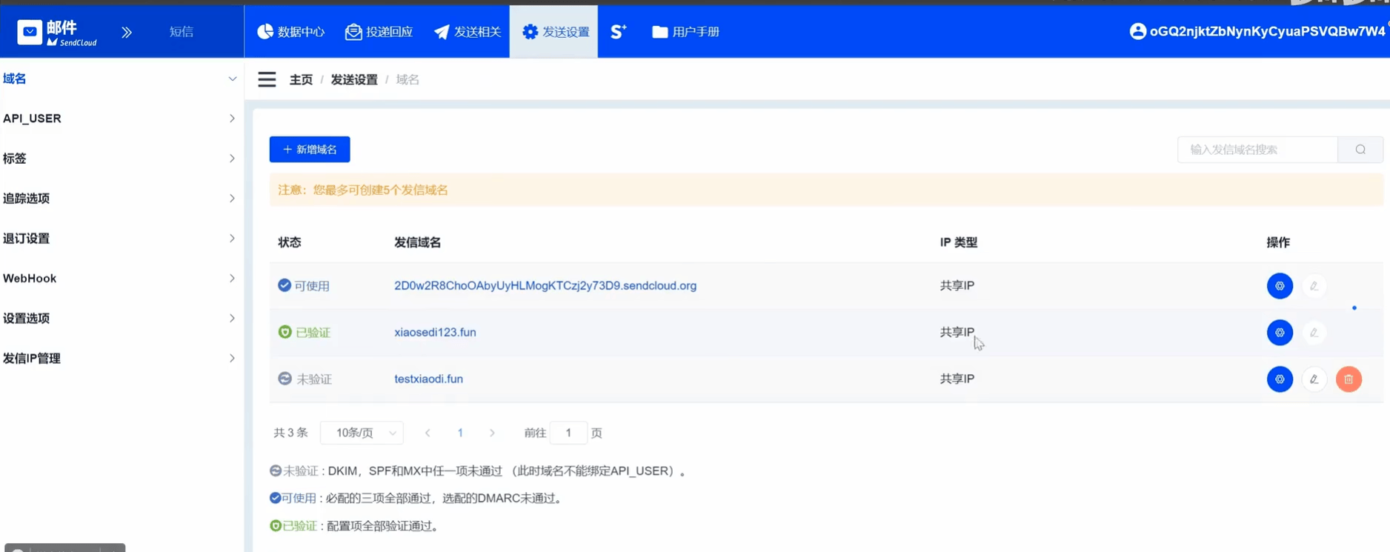The image size is (1390, 552).
Task: Open the testxiaodi.fun domain link
Action: (x=428, y=379)
